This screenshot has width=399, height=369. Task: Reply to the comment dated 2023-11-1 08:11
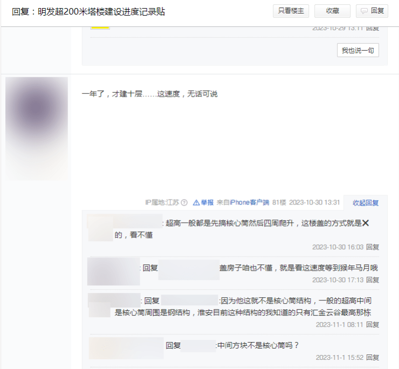tap(373, 325)
